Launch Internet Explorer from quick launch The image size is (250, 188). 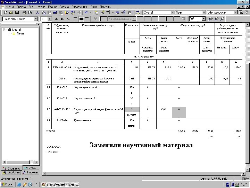click(19, 185)
